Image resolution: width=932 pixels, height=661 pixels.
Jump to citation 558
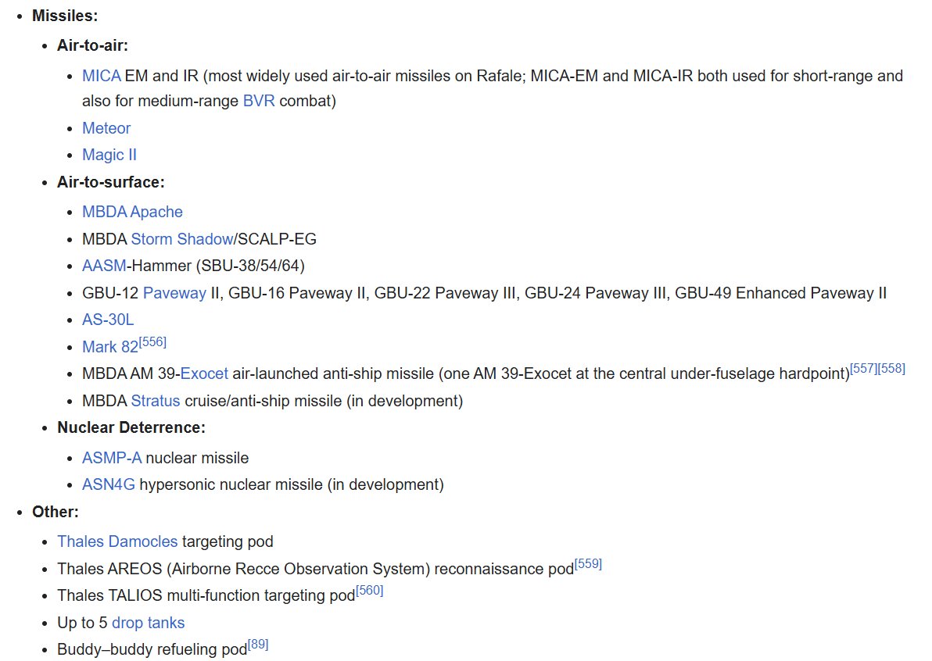click(x=891, y=369)
